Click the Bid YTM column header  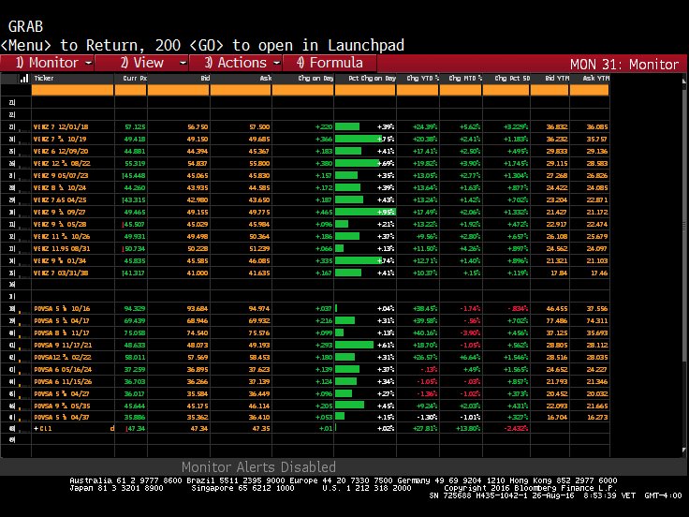tap(557, 79)
